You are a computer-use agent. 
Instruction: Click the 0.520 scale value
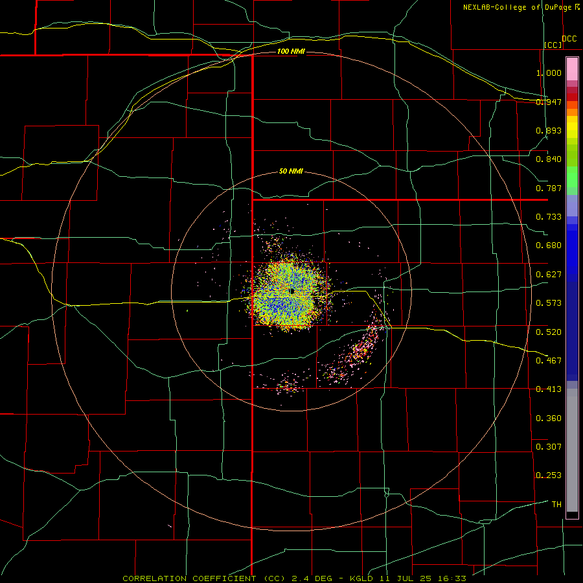pyautogui.click(x=549, y=332)
